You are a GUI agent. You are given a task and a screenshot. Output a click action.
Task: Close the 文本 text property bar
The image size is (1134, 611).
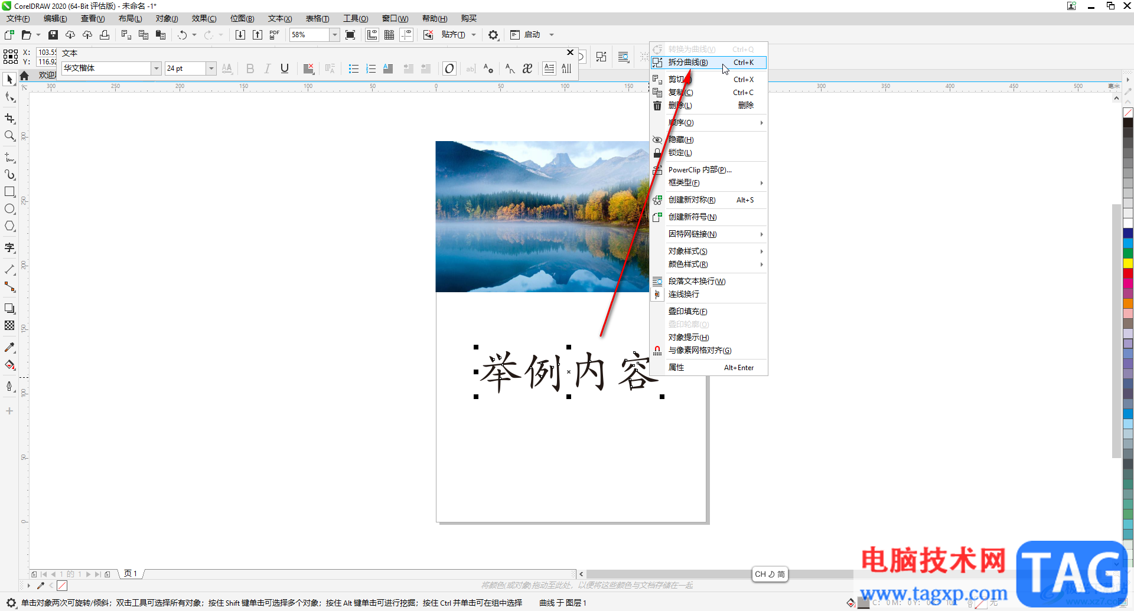(570, 53)
